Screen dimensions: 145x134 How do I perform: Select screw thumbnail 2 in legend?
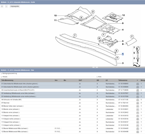coord(137,60)
